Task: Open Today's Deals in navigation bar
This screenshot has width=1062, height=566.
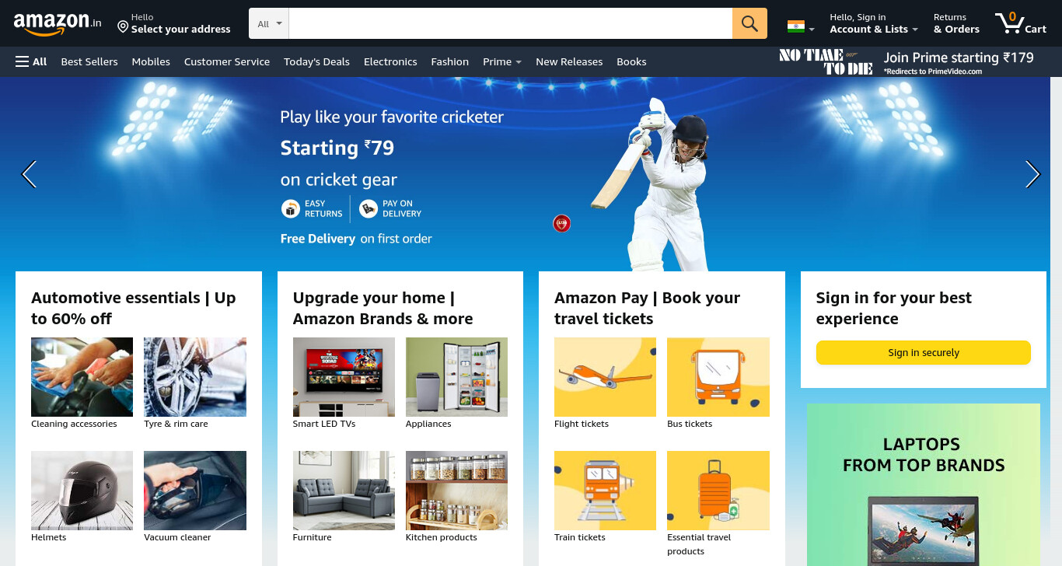Action: 316,61
